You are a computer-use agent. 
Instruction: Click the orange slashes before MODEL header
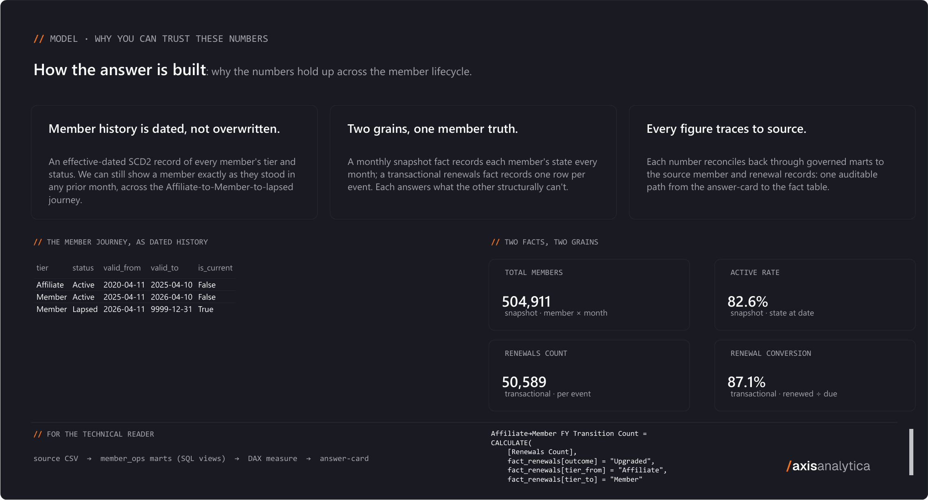[39, 39]
